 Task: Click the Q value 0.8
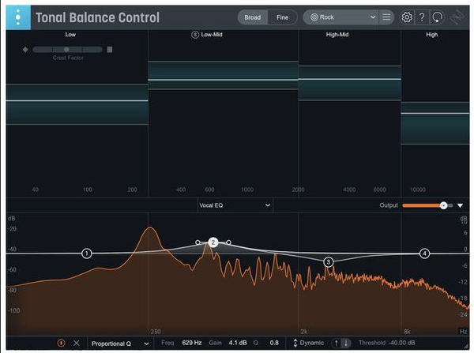274,343
